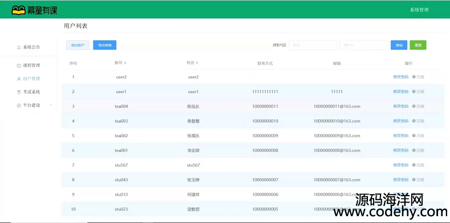
Task: Click the name 何温祥
Action: tap(193, 195)
